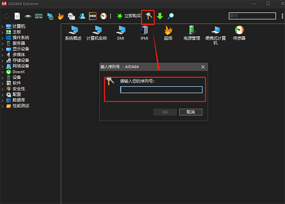Select 服务器 in the tree
This screenshot has width=285, height=204.
[19, 44]
